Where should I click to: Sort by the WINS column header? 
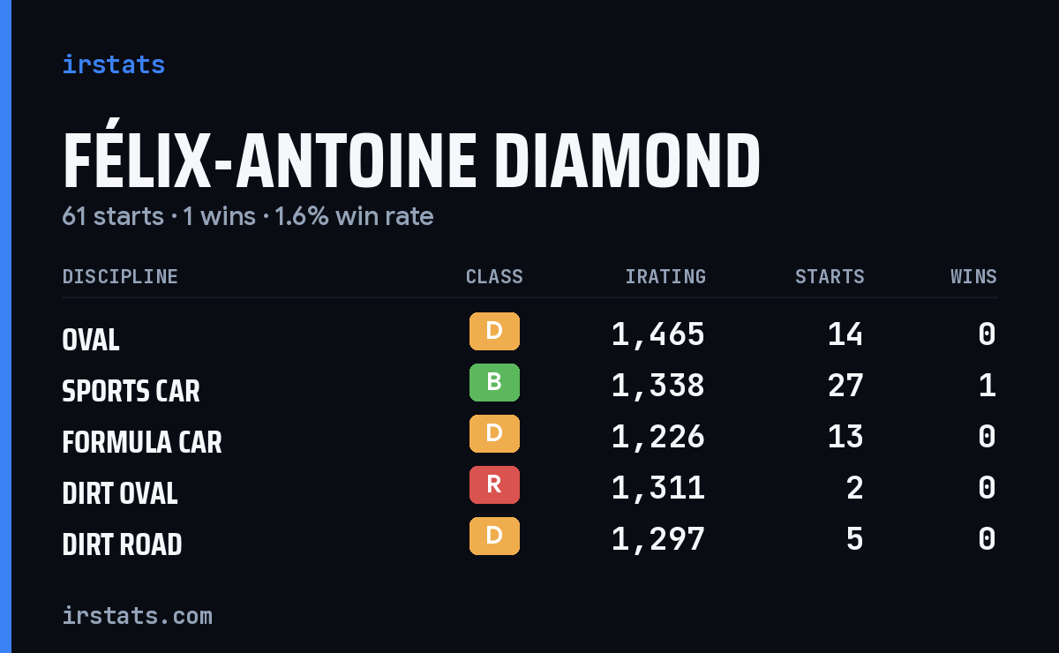pyautogui.click(x=973, y=277)
